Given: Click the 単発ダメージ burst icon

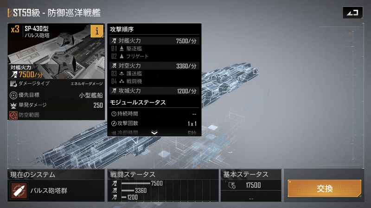Looking at the screenshot, I should (x=13, y=105).
